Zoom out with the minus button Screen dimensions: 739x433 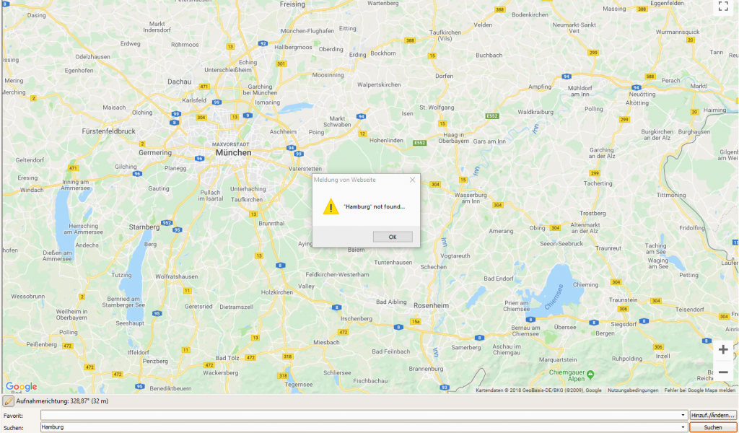tap(723, 372)
